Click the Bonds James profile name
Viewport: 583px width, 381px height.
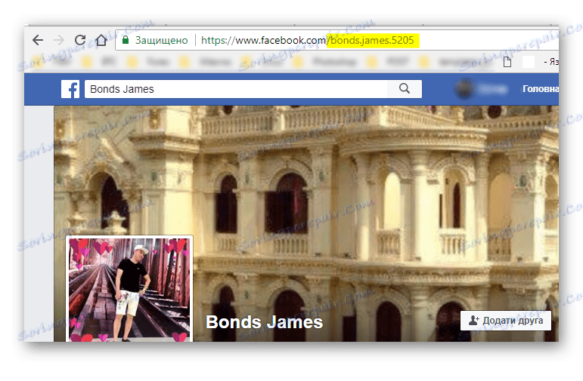coord(265,322)
